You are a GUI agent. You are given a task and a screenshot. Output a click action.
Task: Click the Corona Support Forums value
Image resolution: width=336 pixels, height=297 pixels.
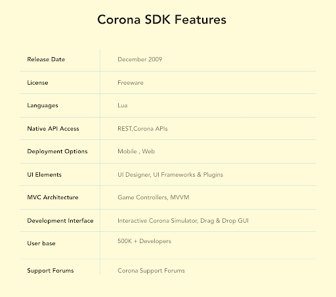tap(151, 271)
